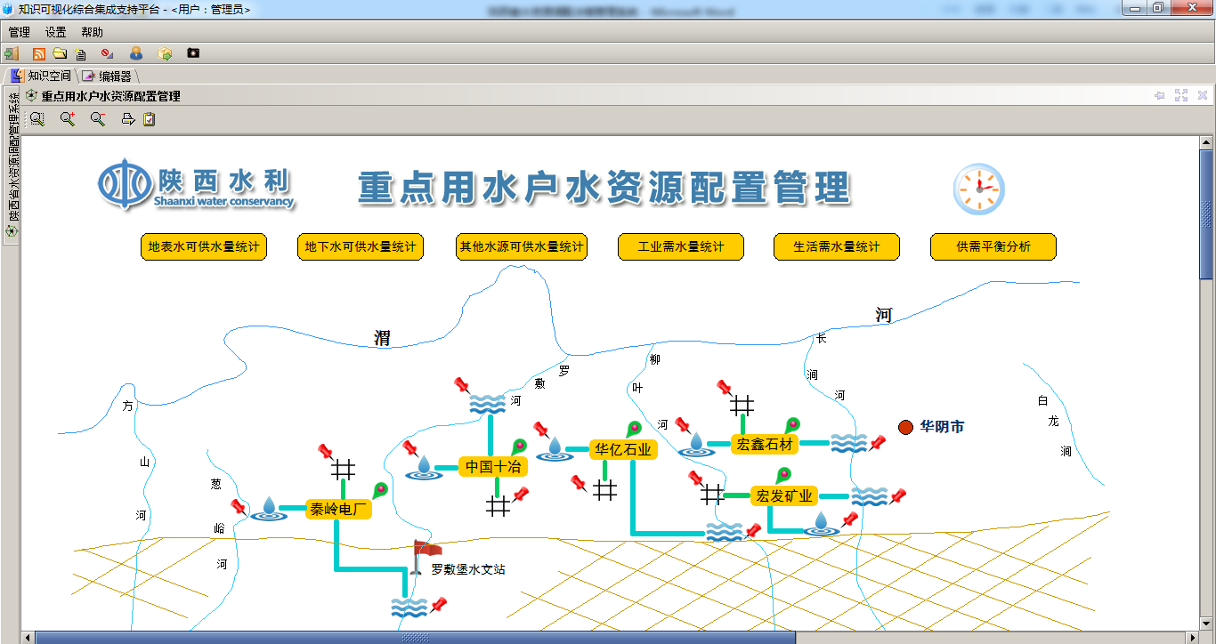Screen dimensions: 1216x644
Task: Click the grid well icon above 秦岭电厂
Action: (x=344, y=469)
